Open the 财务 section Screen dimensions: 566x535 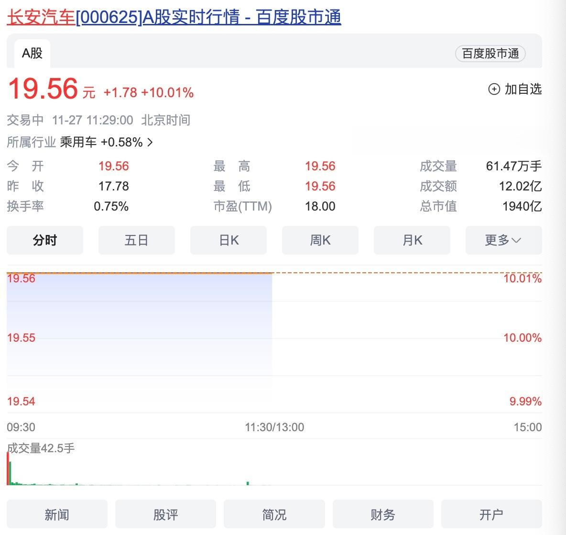click(383, 514)
